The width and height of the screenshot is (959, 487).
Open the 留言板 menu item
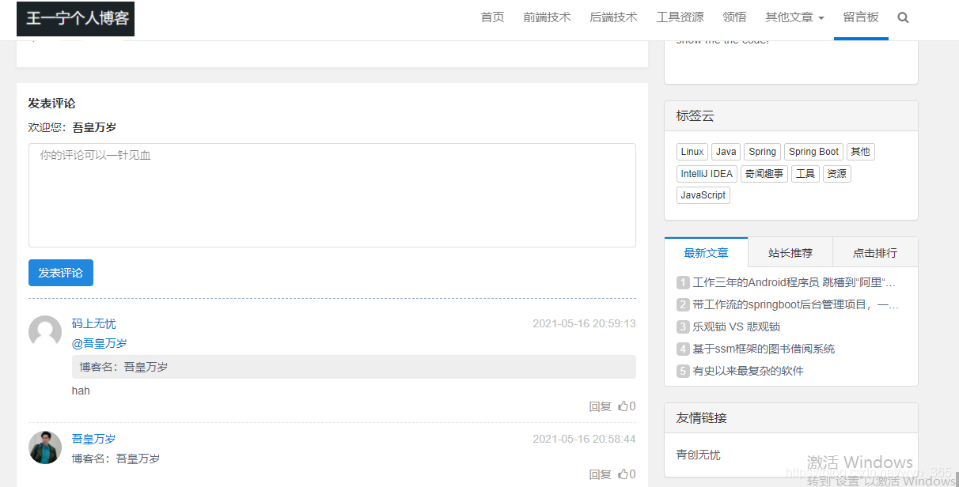[x=861, y=17]
